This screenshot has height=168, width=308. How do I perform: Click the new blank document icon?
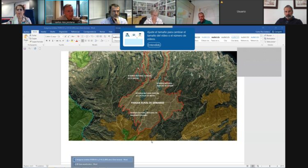(x=40, y=48)
